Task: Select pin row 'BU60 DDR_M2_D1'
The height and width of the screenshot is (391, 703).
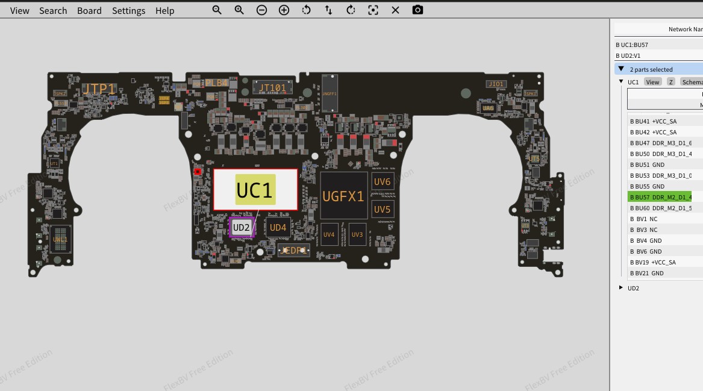Action: pyautogui.click(x=660, y=208)
